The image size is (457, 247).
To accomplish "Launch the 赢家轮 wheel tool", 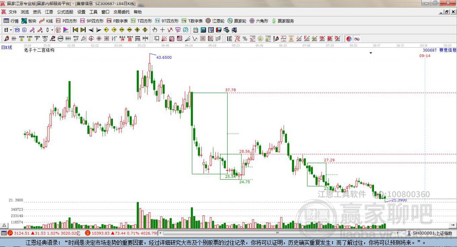I will [x=237, y=21].
